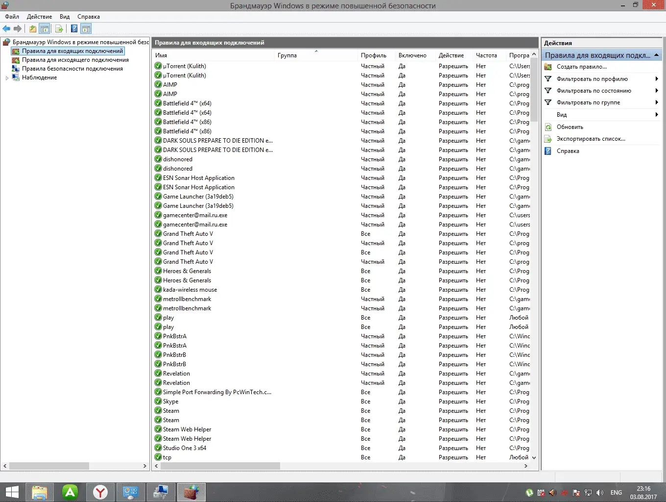
Task: Click the funnel icon beside Фильтровать по состоянию
Action: (548, 91)
